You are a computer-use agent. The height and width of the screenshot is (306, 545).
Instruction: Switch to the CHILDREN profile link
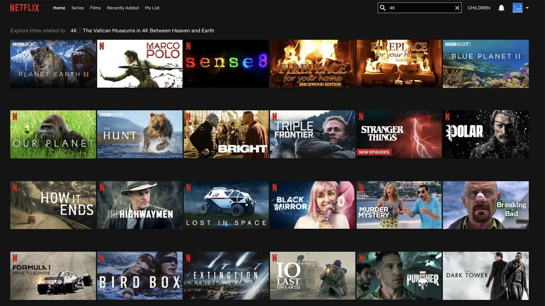pyautogui.click(x=479, y=8)
